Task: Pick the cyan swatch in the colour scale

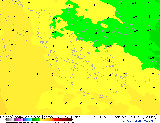Action: (31, 119)
